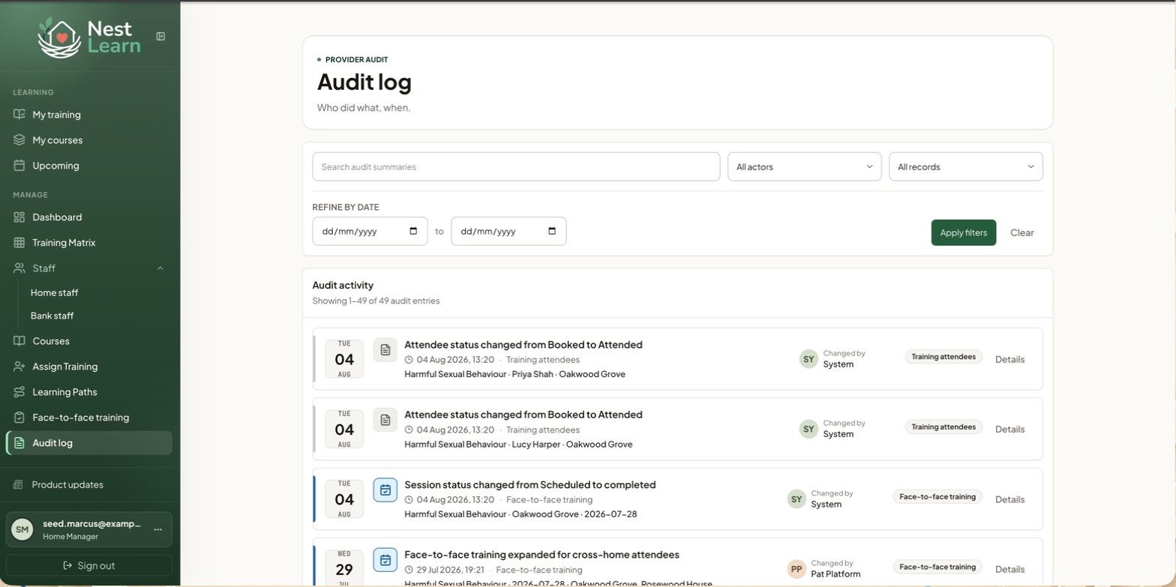Click the SM user avatar
Image resolution: width=1176 pixels, height=587 pixels.
click(x=22, y=529)
